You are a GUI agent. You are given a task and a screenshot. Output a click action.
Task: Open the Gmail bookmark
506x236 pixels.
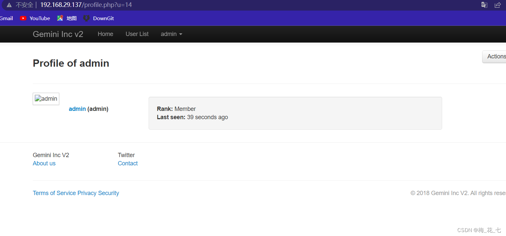6,18
